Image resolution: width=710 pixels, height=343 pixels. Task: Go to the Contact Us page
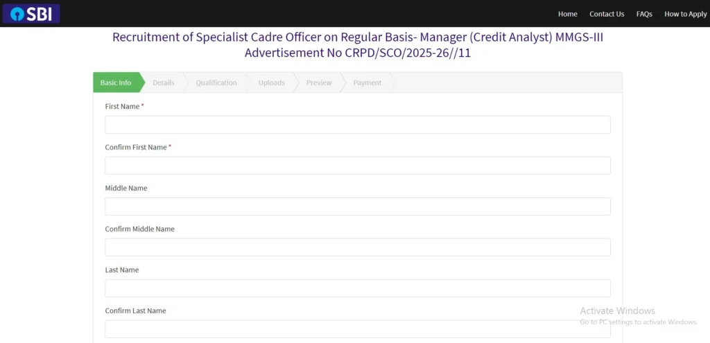(607, 14)
